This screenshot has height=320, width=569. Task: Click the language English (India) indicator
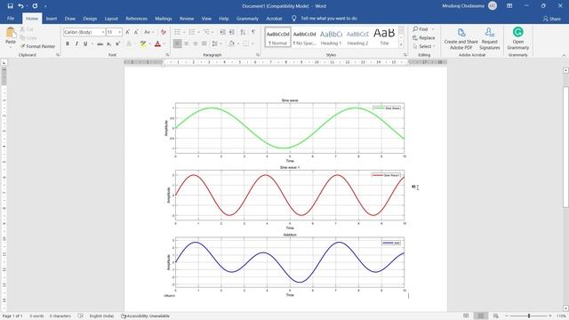101,316
